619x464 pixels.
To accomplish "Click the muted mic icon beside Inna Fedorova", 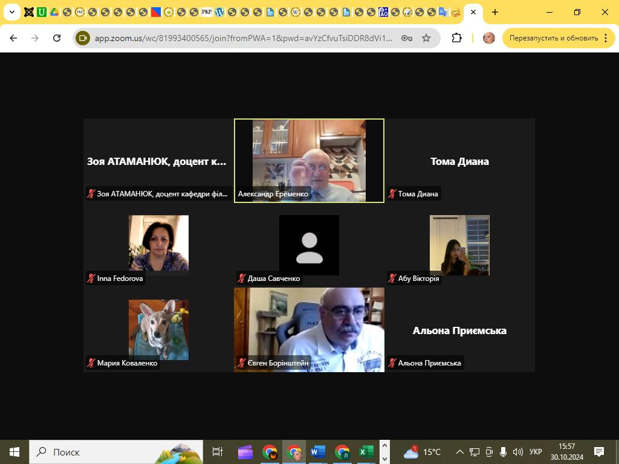I will tap(91, 279).
